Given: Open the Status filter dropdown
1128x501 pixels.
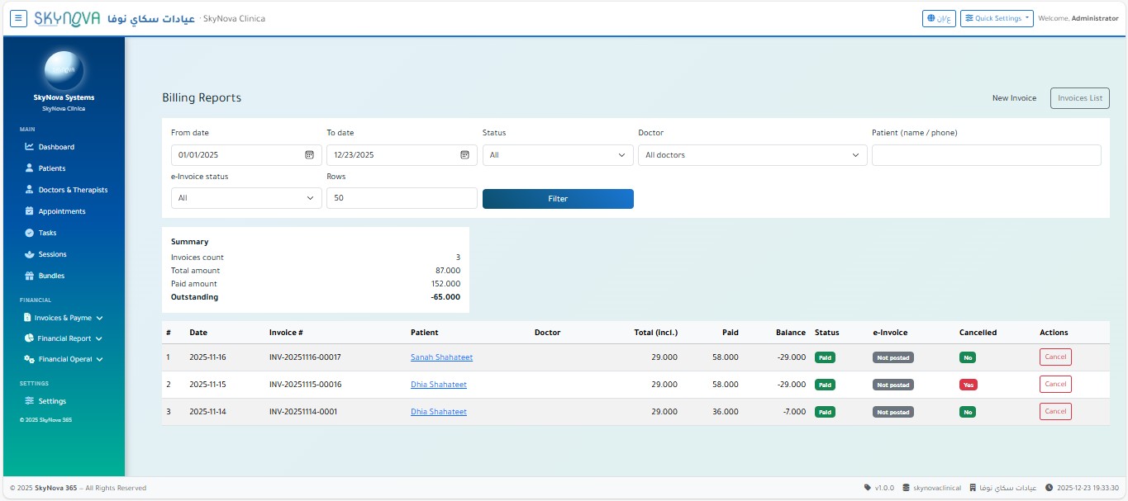Looking at the screenshot, I should tap(557, 155).
